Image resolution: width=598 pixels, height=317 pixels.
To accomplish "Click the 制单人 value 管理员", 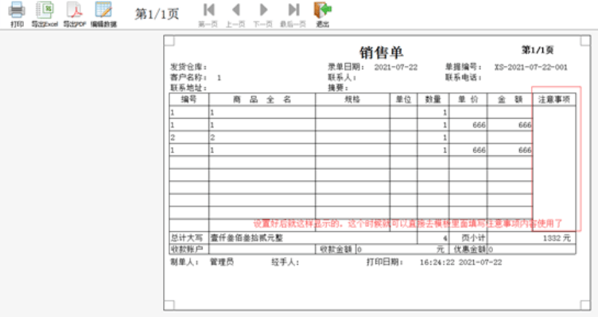I will point(222,262).
